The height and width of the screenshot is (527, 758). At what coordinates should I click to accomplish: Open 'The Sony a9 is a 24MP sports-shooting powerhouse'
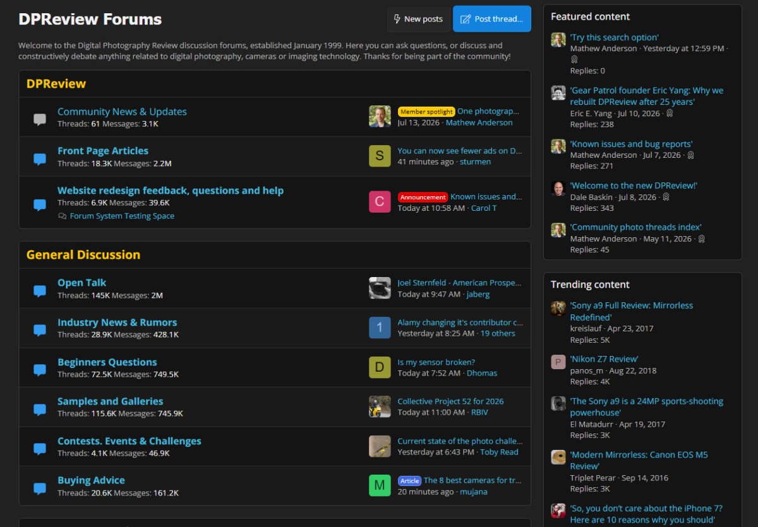647,407
